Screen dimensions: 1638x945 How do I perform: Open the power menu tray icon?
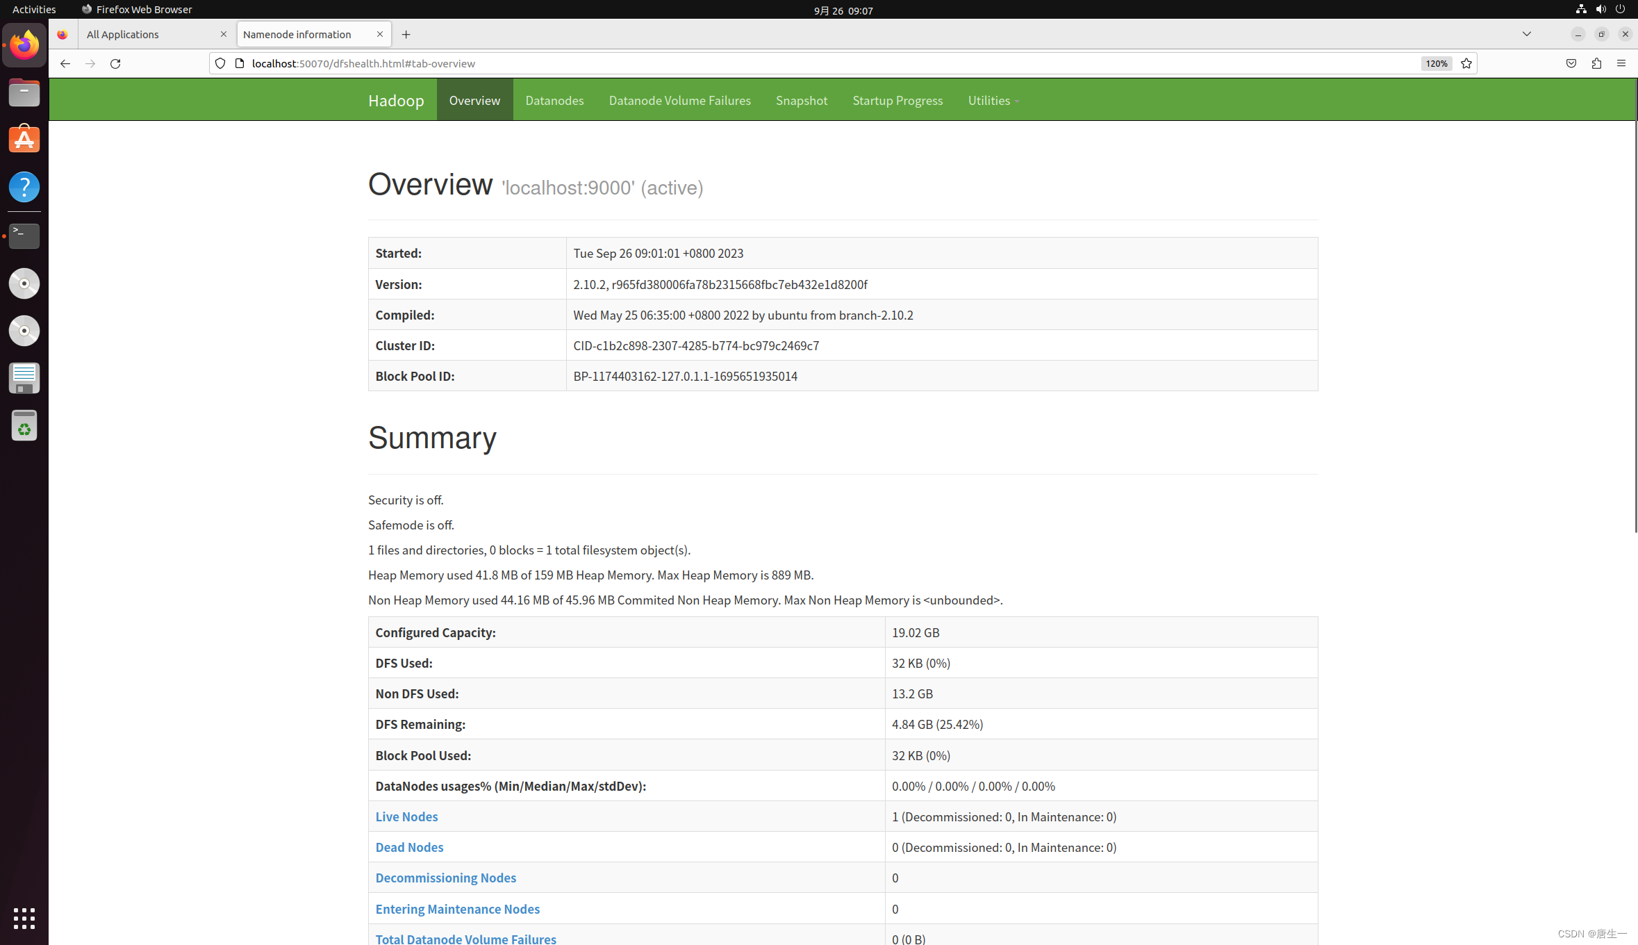coord(1621,9)
